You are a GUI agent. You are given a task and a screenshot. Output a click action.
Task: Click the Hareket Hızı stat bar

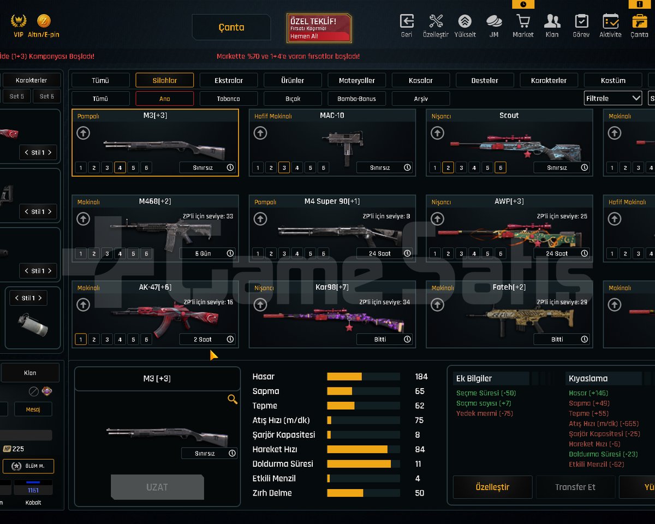[x=364, y=449]
